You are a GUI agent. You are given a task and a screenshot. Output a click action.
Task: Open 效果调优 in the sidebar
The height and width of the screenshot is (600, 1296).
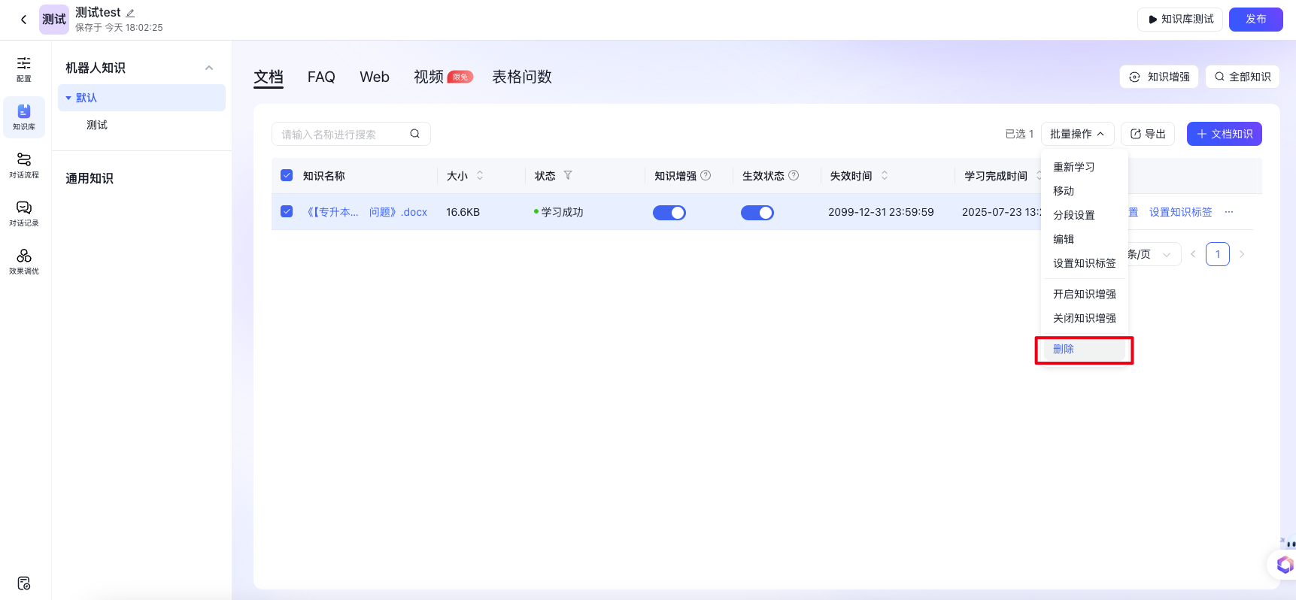click(24, 261)
